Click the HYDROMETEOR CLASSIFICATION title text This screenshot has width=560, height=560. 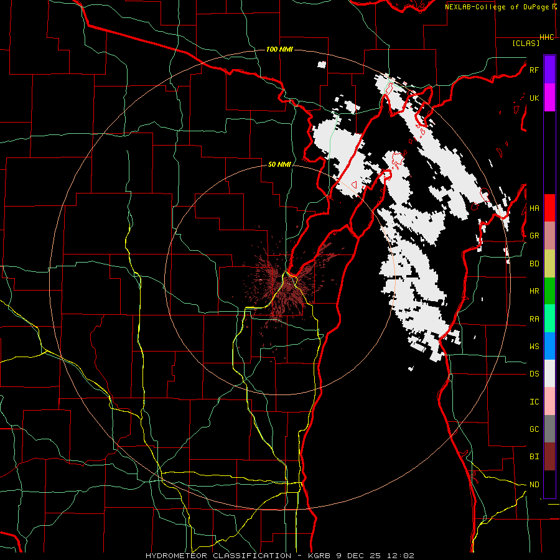[x=218, y=556]
